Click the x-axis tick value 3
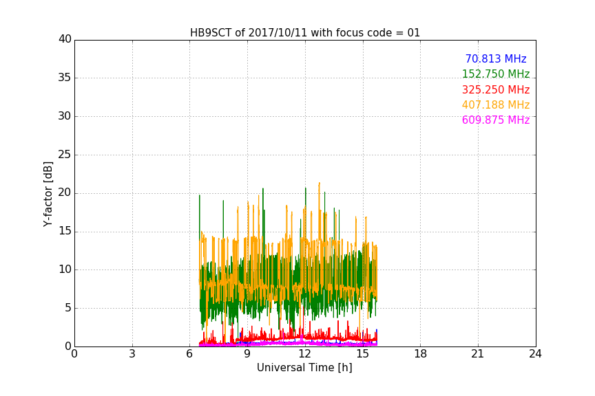This screenshot has width=595, height=396. point(132,354)
